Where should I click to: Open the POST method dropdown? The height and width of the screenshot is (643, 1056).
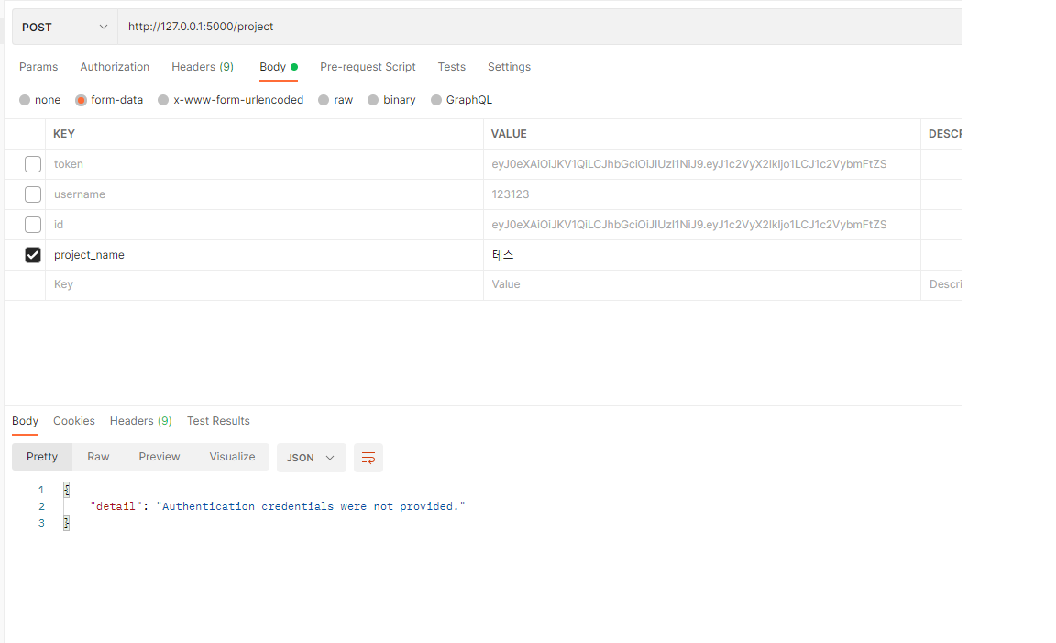coord(65,27)
